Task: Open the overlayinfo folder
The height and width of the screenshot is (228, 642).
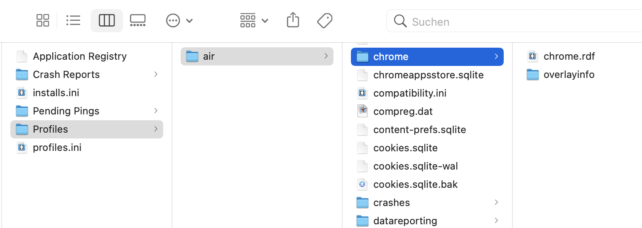Action: tap(568, 75)
